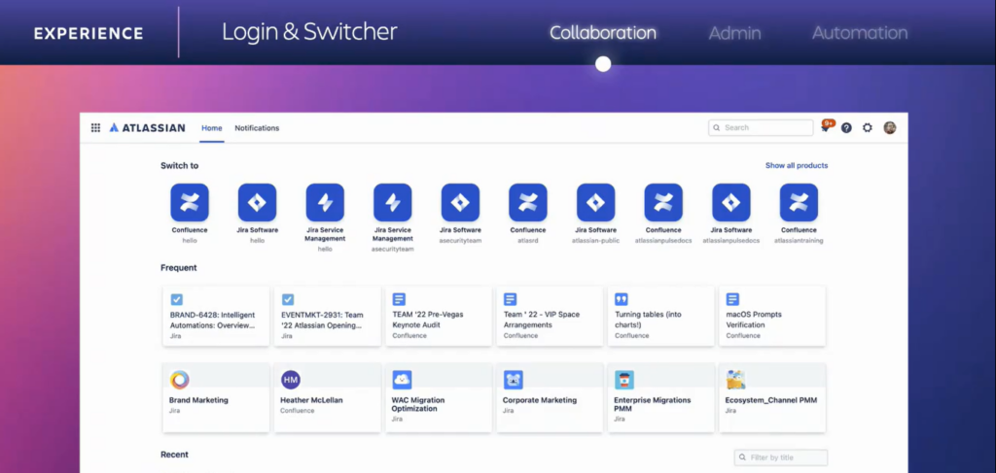The width and height of the screenshot is (996, 473).
Task: Open Corporate Marketing project card
Action: pos(550,397)
